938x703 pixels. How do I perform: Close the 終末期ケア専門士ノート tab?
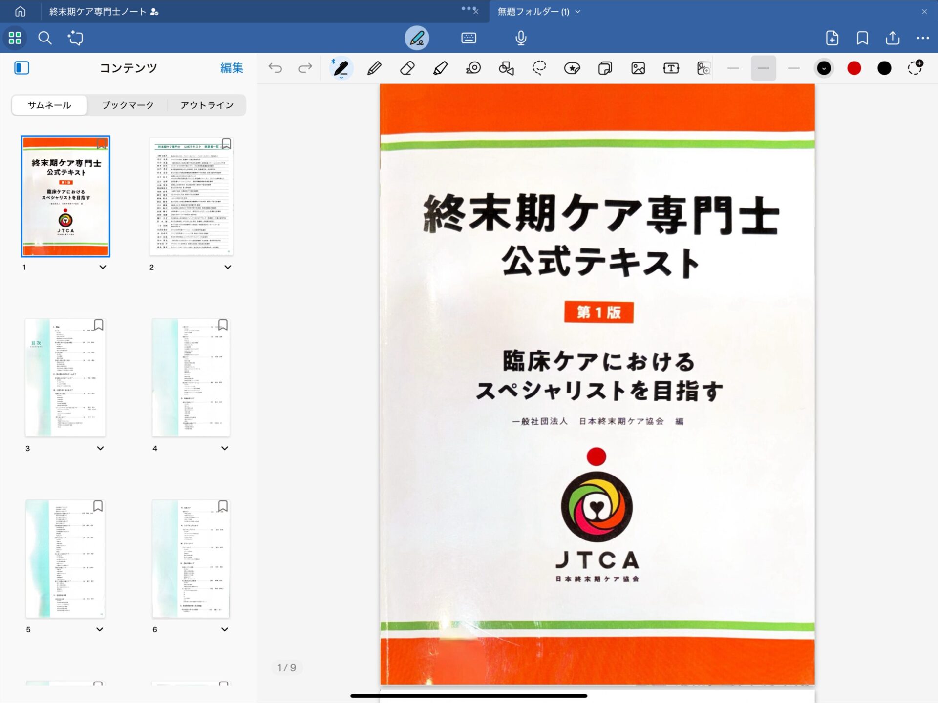tap(476, 11)
